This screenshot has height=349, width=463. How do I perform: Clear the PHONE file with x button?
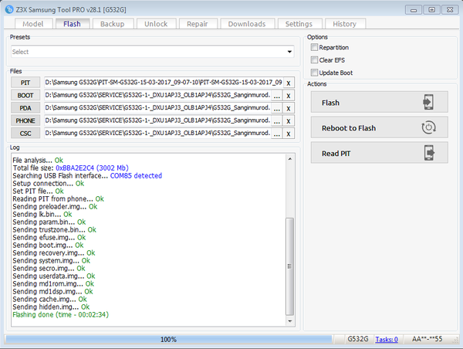point(289,120)
